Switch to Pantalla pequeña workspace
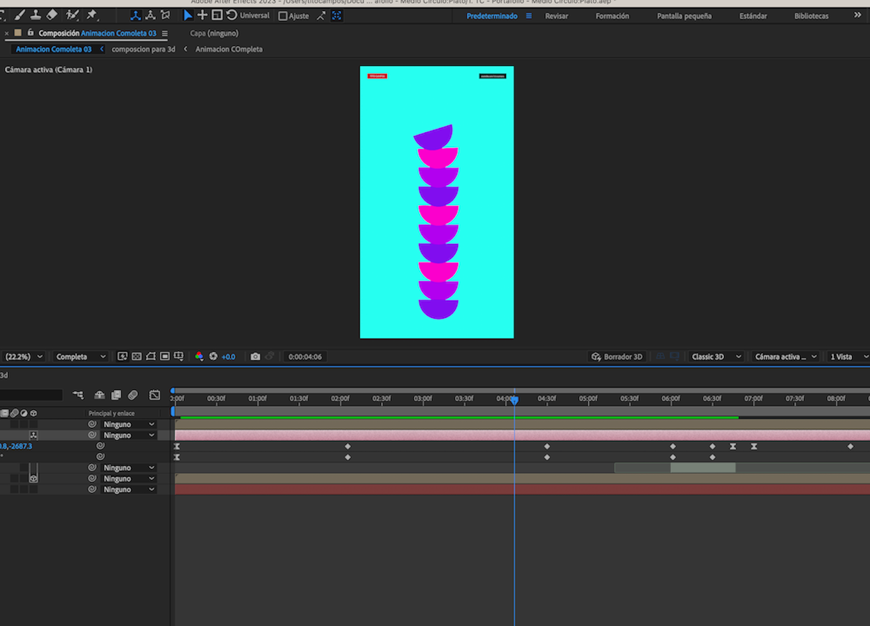The height and width of the screenshot is (626, 870). pos(684,16)
